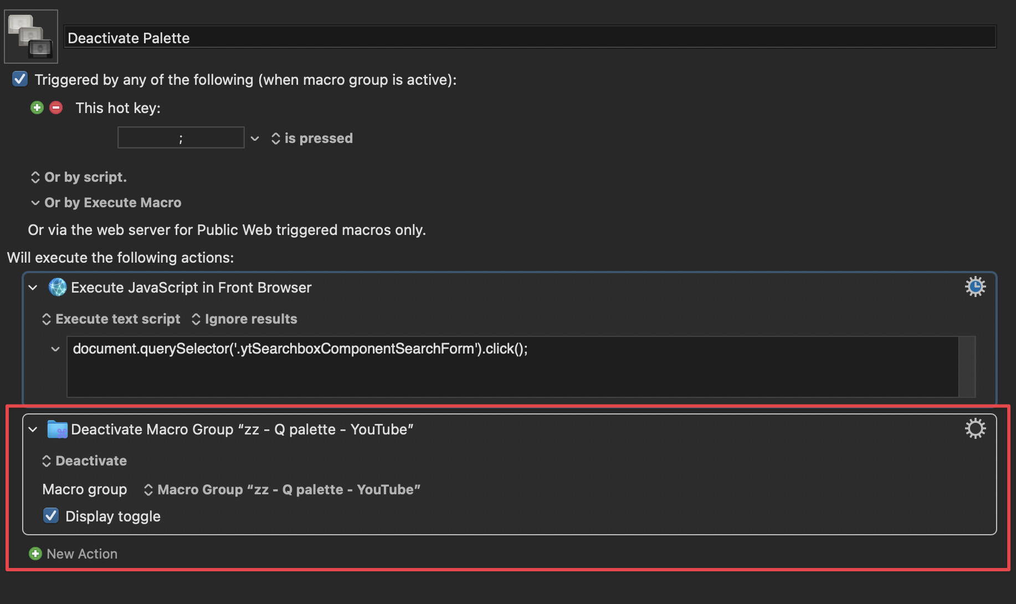Open gear menu of Deactivate Macro Group action

975,428
